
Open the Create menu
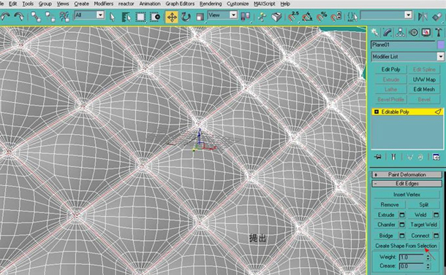[x=81, y=4]
